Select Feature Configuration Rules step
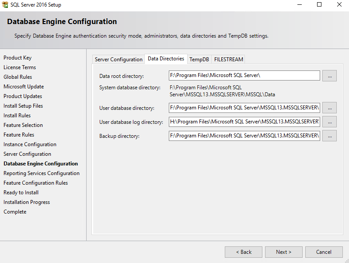Image resolution: width=349 pixels, height=263 pixels. (35, 183)
